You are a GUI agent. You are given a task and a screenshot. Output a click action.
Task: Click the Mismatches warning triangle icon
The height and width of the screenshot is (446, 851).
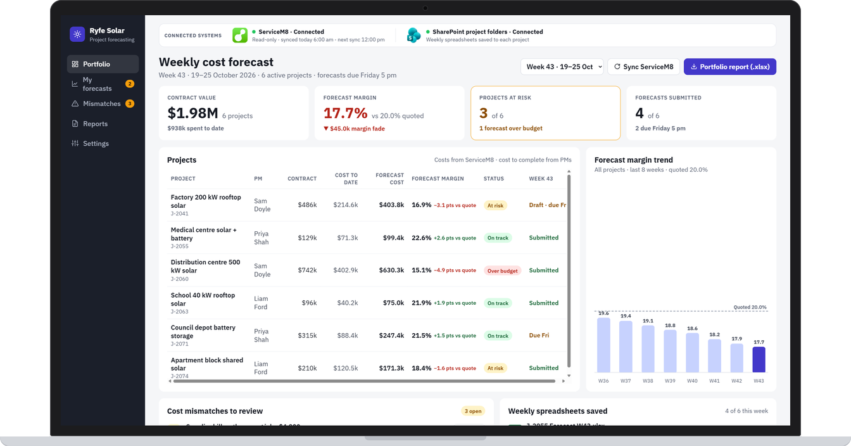coord(75,103)
